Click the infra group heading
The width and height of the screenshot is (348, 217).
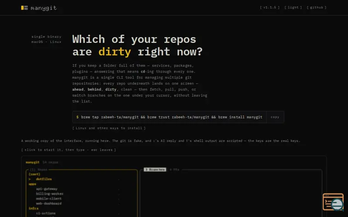pyautogui.click(x=33, y=208)
